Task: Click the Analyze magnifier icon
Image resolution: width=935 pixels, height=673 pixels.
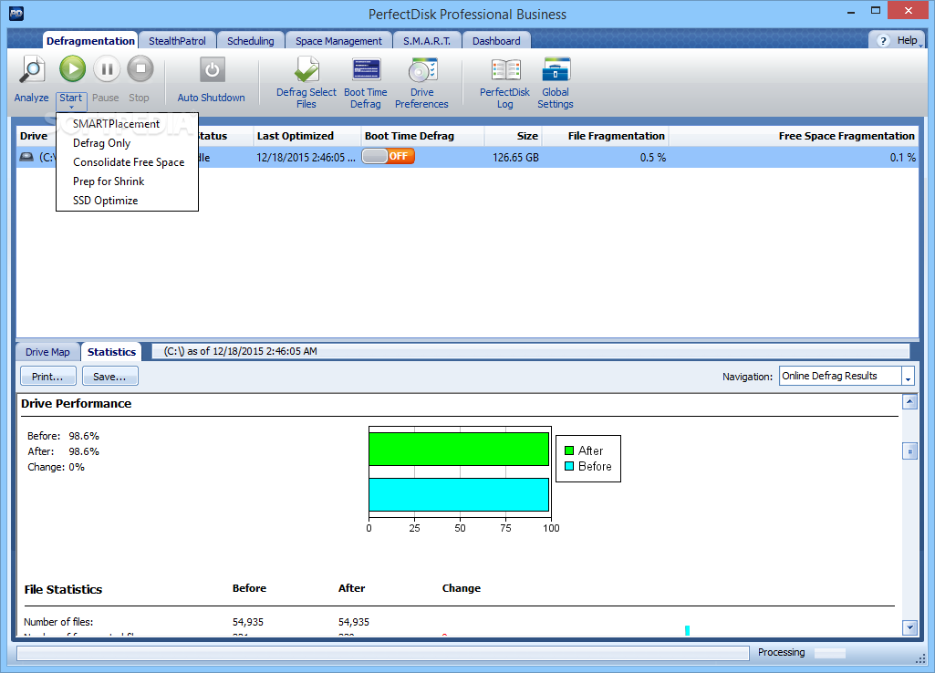Action: point(32,69)
